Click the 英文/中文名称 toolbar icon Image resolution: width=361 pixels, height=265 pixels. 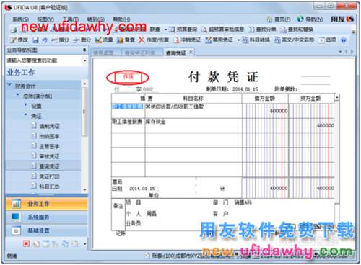(x=277, y=40)
